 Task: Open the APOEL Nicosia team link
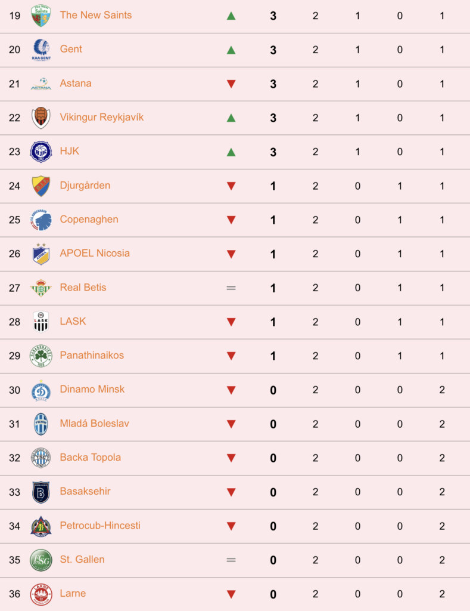pos(95,253)
